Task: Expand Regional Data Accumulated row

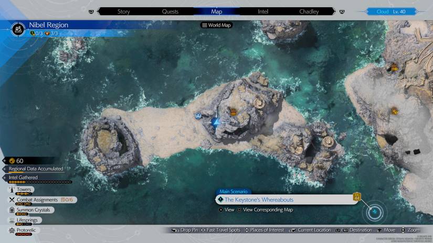Action: 36,169
